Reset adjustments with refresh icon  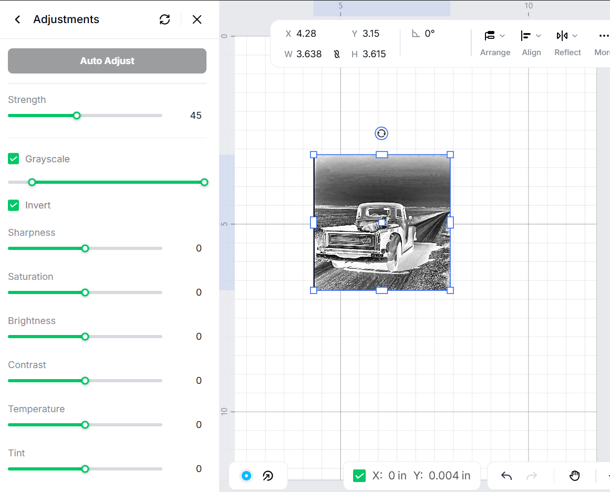coord(164,19)
